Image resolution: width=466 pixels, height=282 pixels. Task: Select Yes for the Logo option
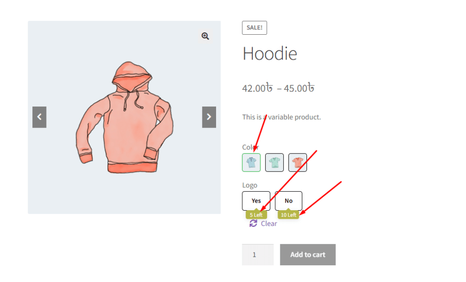click(x=256, y=201)
